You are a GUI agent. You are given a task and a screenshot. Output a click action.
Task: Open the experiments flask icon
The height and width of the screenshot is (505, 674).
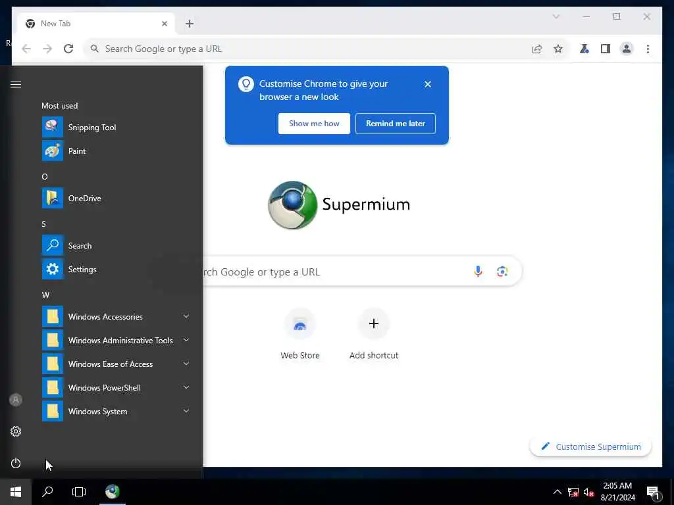(584, 49)
